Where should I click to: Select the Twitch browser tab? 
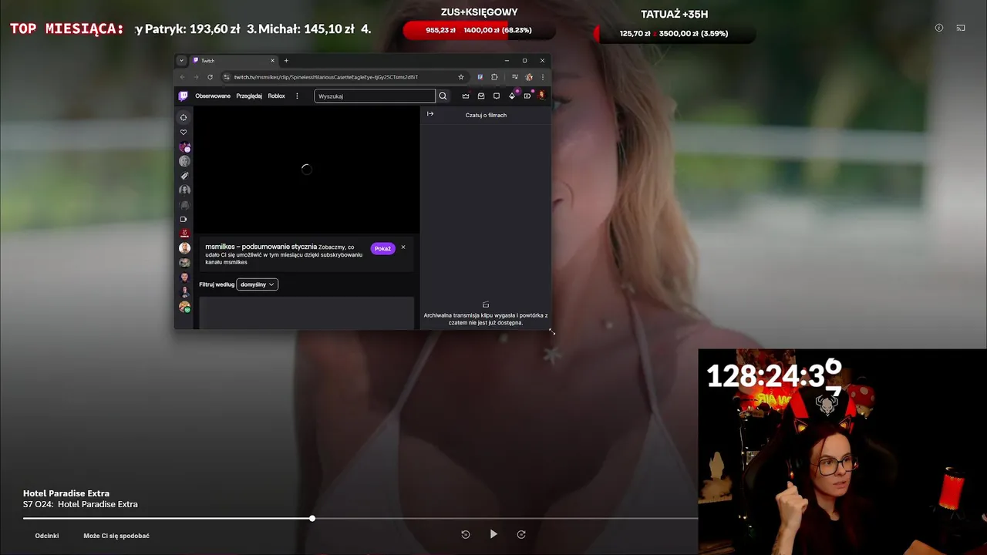[234, 60]
